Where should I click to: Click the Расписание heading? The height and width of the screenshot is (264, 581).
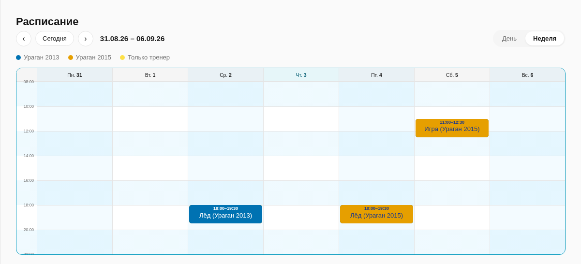click(47, 22)
